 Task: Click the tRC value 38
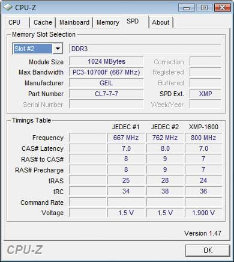pos(165,191)
